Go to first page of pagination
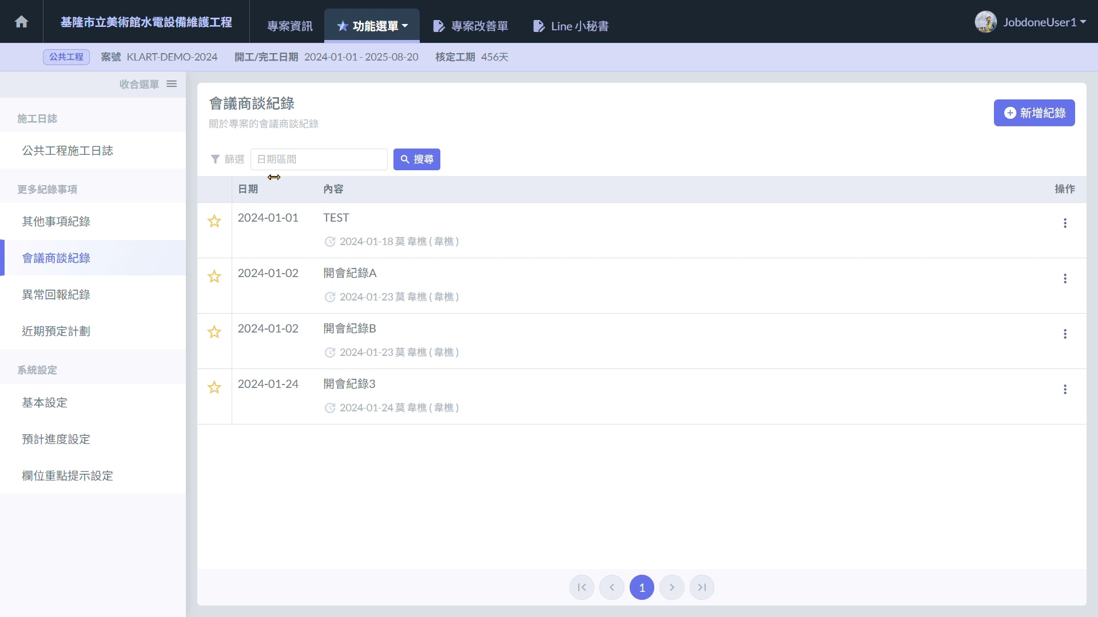 pos(582,587)
